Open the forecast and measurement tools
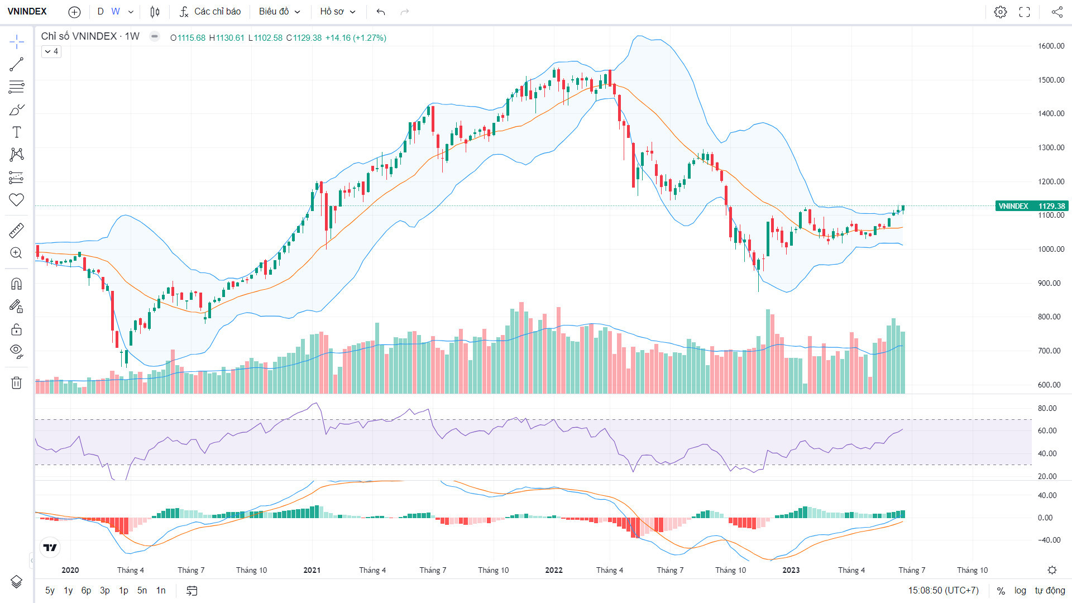1072x603 pixels. click(17, 178)
